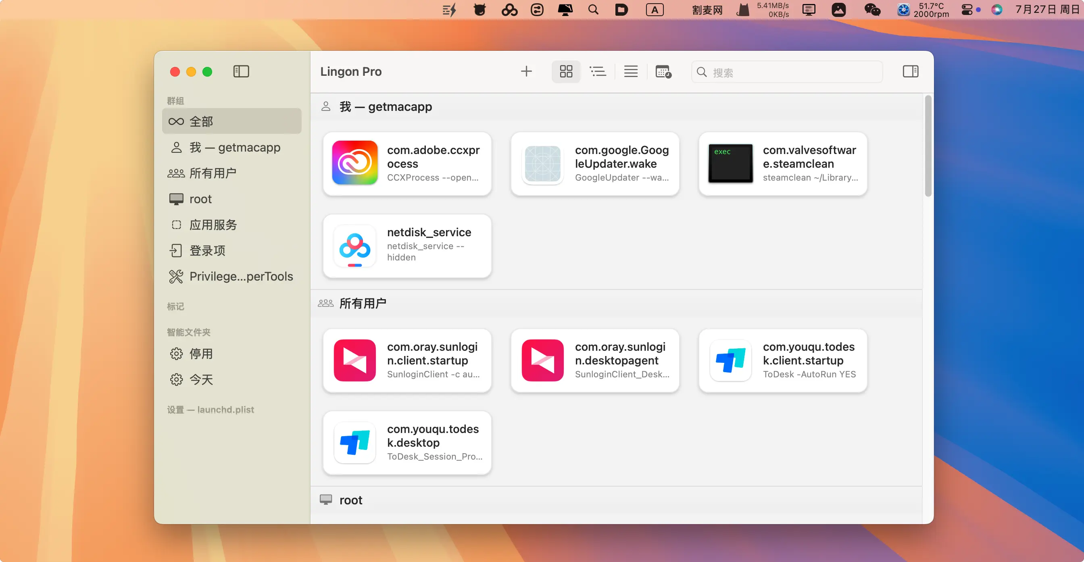Click the date 7月27日 周日
This screenshot has width=1084, height=562.
pyautogui.click(x=1048, y=10)
